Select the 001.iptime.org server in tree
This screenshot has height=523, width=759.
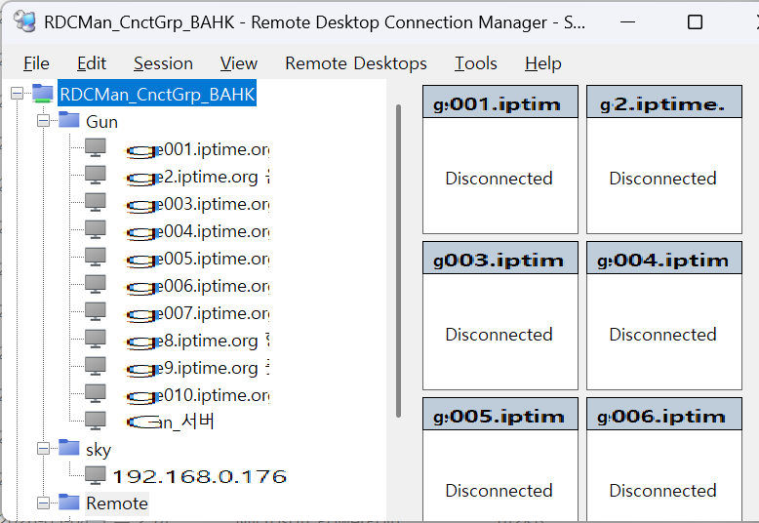pos(197,150)
